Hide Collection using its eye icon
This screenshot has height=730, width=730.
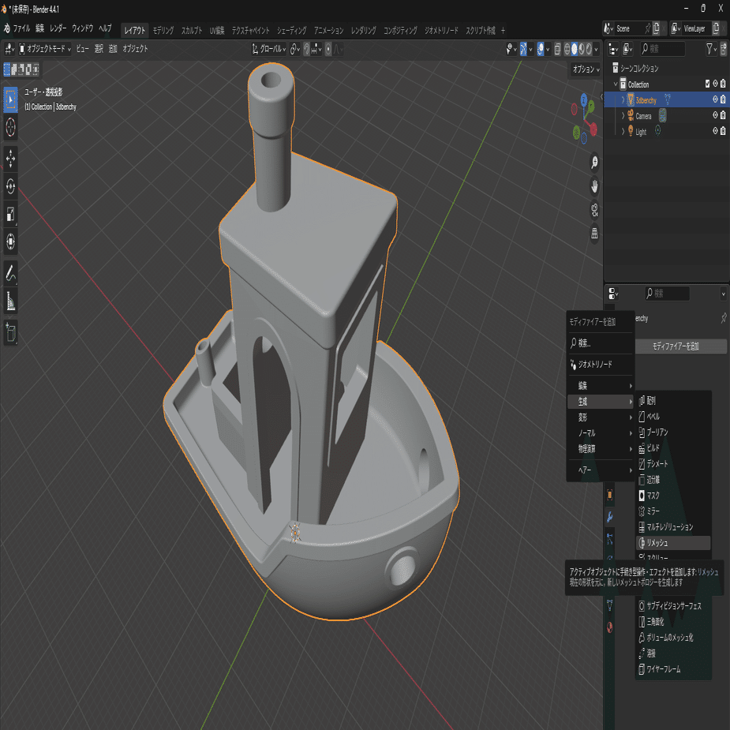point(716,84)
